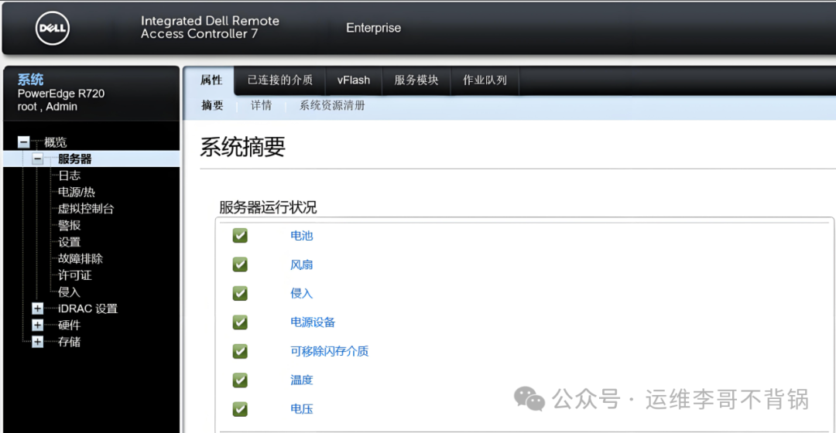Expand the 硬件 tree node
Screen dimensions: 836x433
[37, 325]
